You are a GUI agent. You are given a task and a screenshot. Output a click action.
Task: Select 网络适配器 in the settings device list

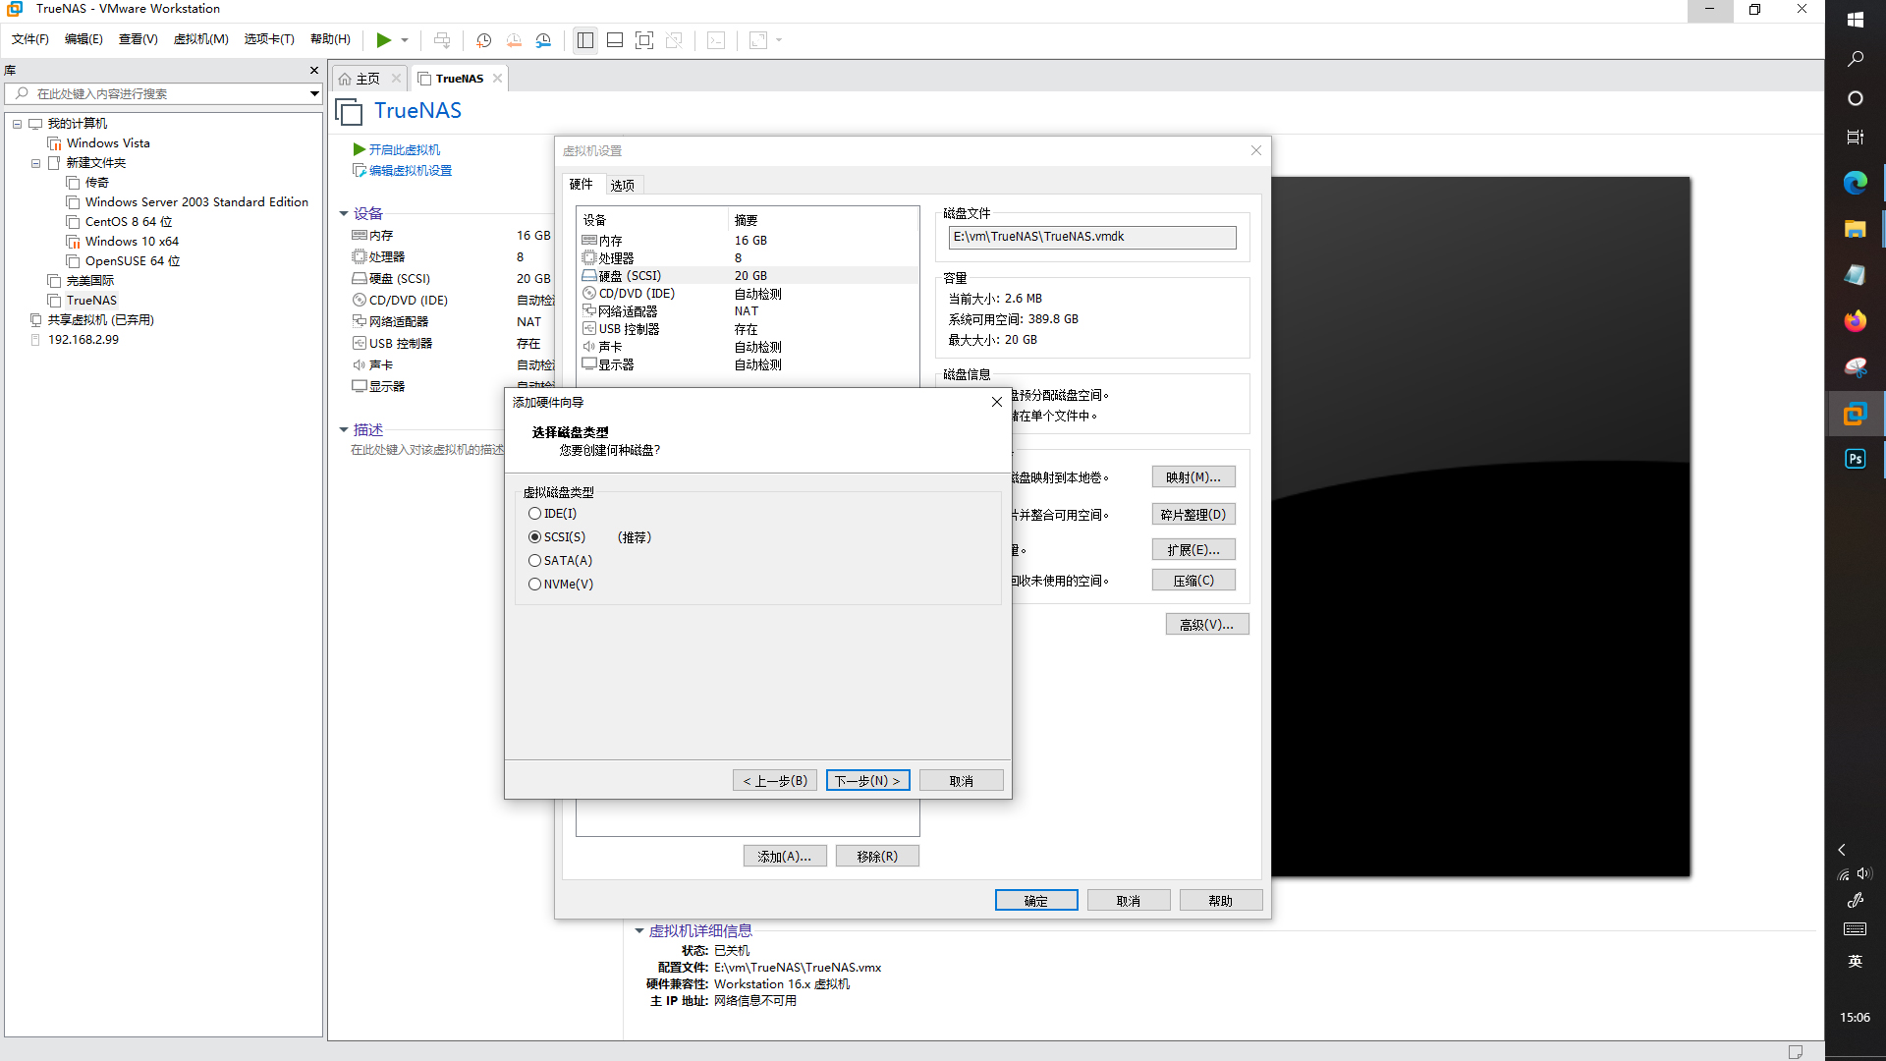[749, 311]
